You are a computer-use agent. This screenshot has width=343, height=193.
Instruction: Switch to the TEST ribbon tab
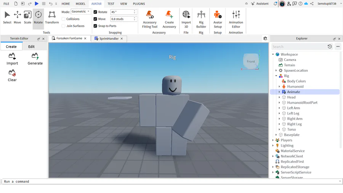(111, 4)
